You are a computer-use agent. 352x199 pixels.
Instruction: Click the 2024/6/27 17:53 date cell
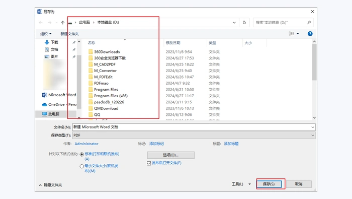coord(180,58)
